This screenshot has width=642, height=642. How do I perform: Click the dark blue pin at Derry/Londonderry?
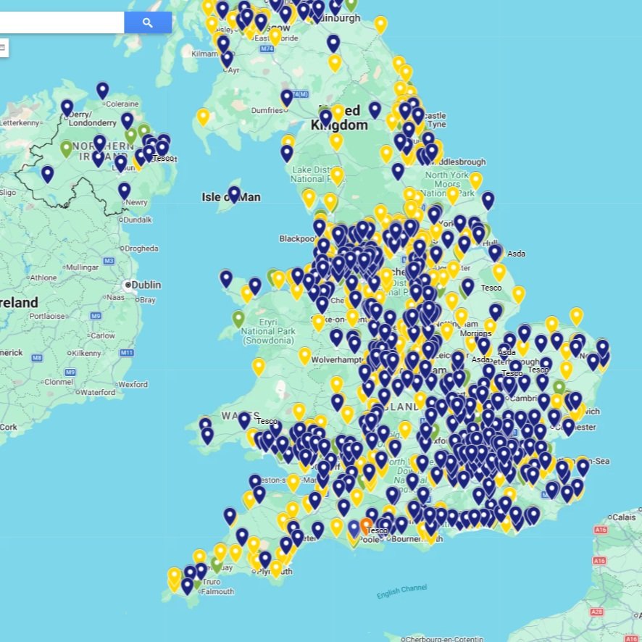[67, 109]
